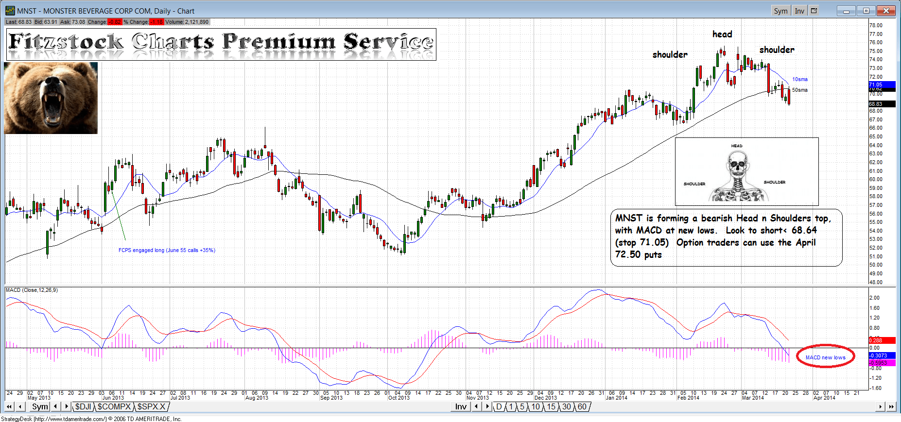Click the red 0.288 MACD value marker

coord(882,340)
